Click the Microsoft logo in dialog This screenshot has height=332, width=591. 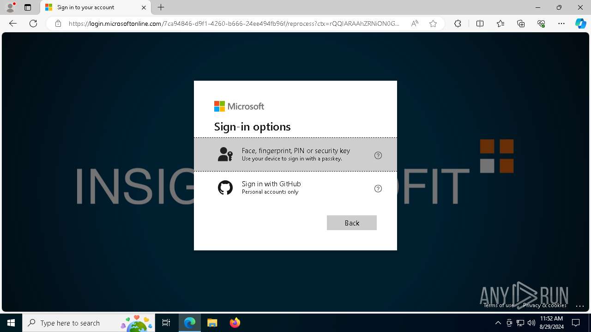coord(239,107)
